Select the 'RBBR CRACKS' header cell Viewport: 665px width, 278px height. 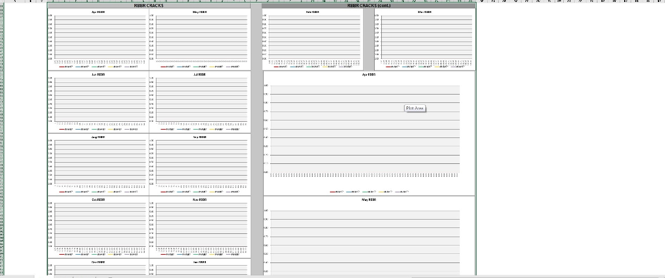pyautogui.click(x=149, y=6)
